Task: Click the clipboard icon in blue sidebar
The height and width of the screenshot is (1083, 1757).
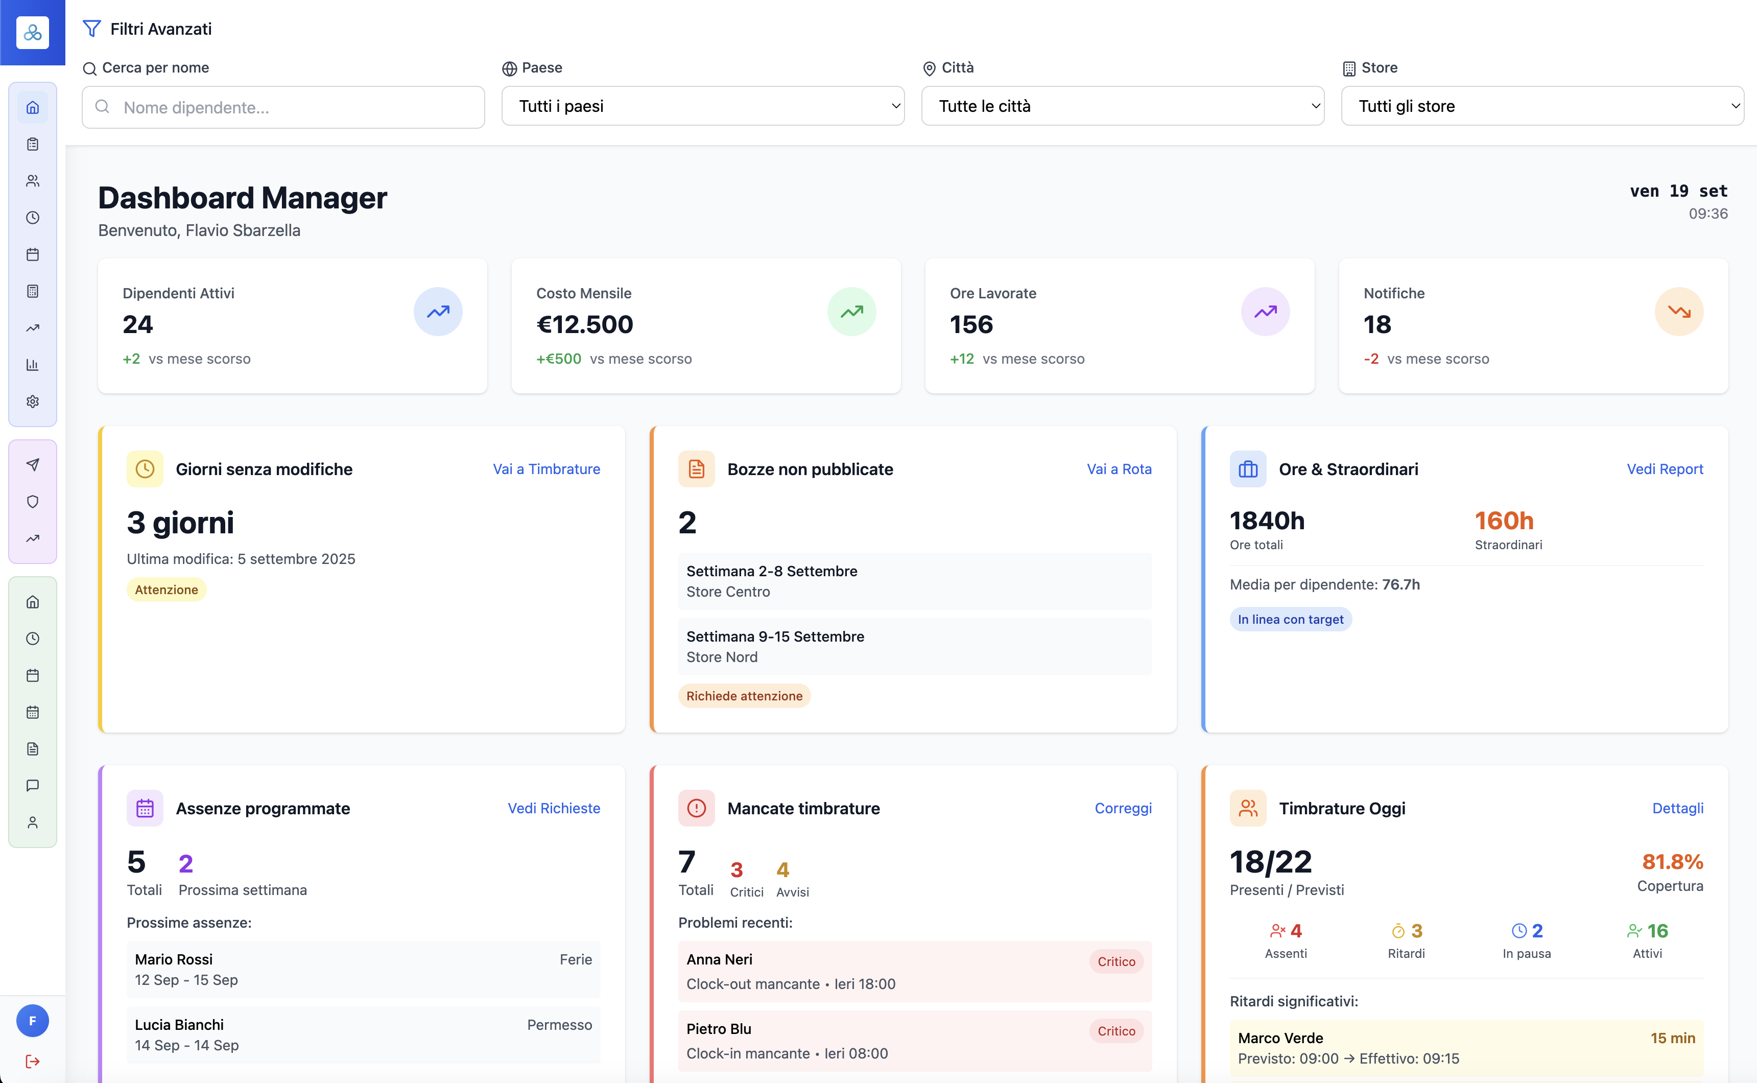Action: (x=32, y=144)
